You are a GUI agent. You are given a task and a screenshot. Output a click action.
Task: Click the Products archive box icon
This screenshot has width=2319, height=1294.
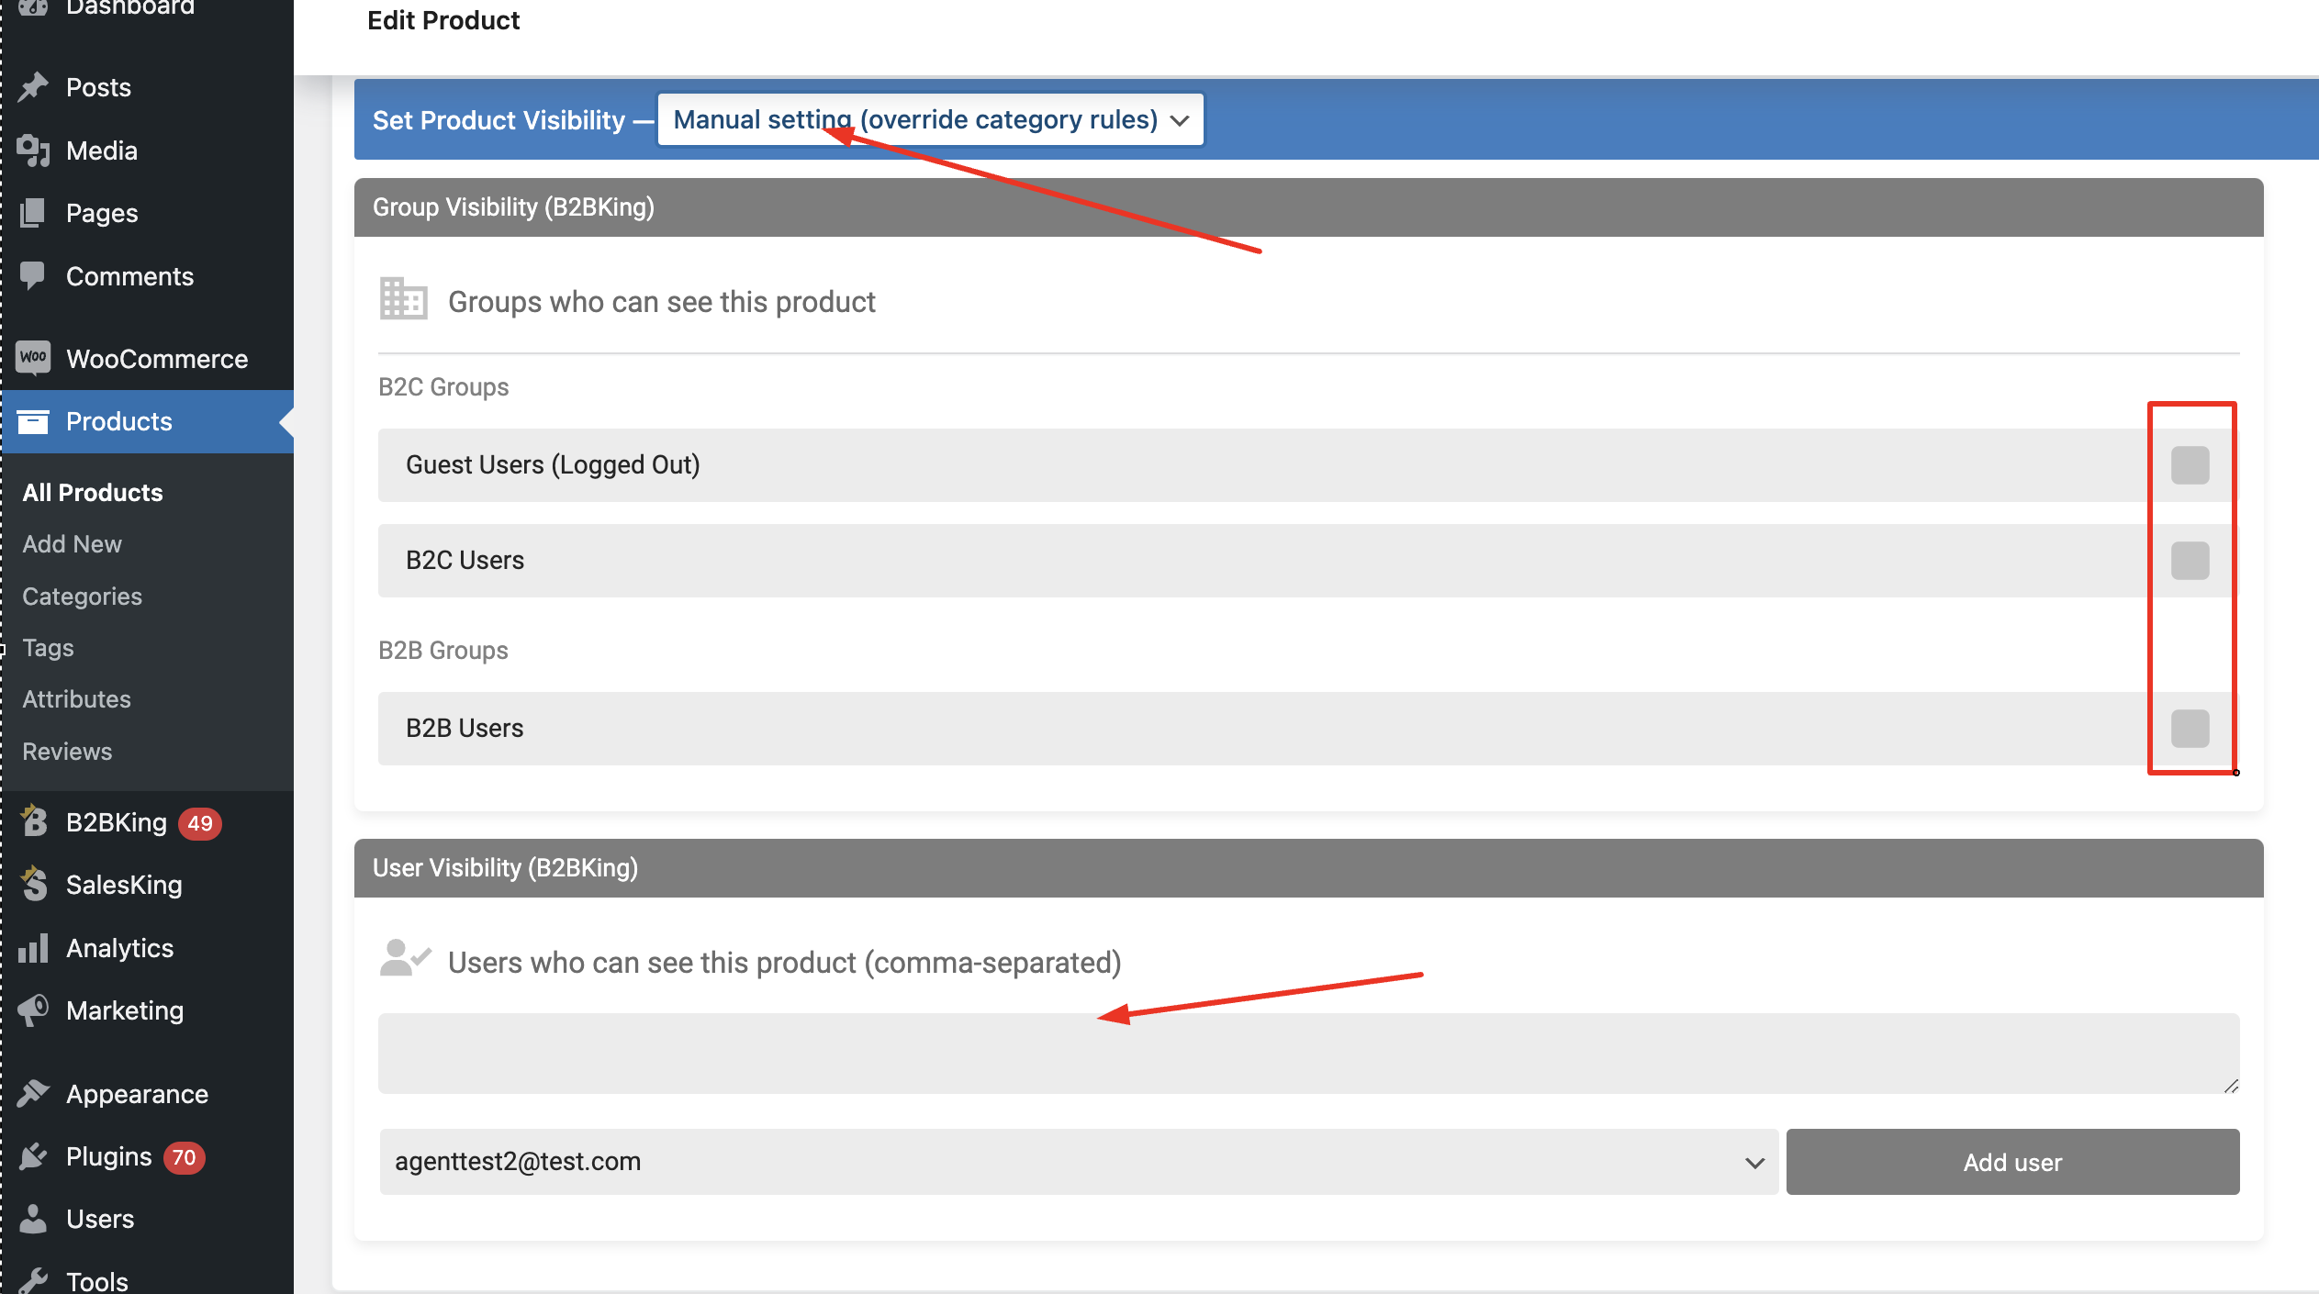pos(34,421)
